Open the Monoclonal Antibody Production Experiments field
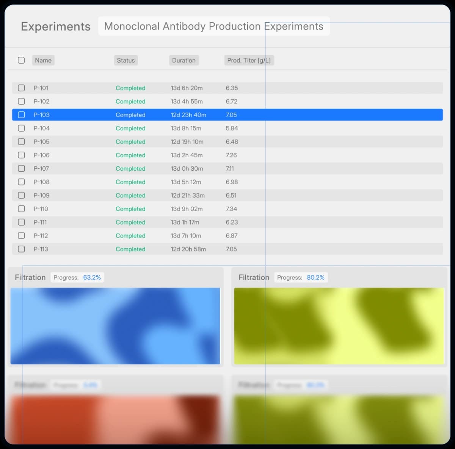Image resolution: width=455 pixels, height=449 pixels. (213, 26)
